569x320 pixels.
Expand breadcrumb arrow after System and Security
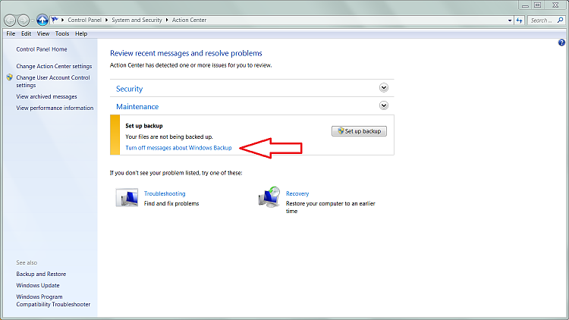click(x=167, y=20)
